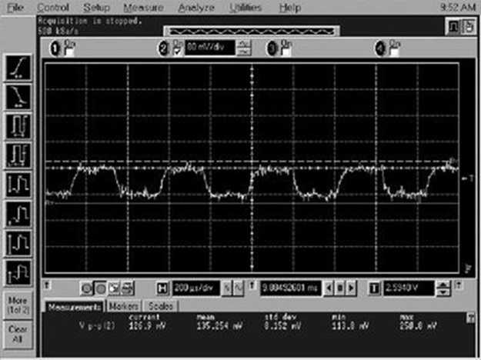The width and height of the screenshot is (481, 360).
Task: Click the zoom-in timebase waveform icon
Action: (x=227, y=288)
